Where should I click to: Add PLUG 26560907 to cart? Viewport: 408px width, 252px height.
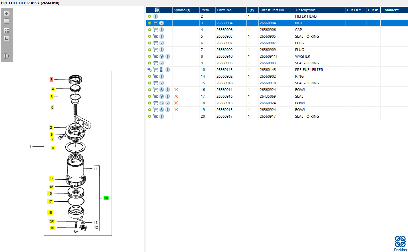click(156, 43)
